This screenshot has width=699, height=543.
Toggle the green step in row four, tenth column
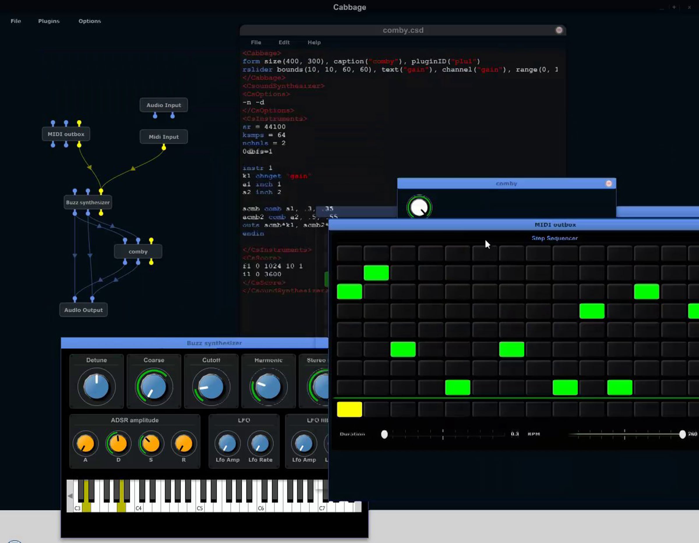[592, 311]
